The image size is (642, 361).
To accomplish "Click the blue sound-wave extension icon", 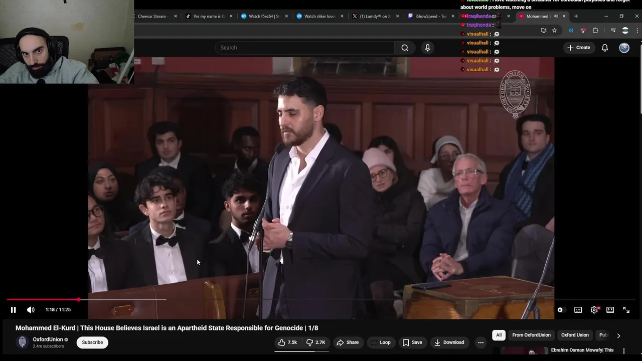I will click(571, 31).
